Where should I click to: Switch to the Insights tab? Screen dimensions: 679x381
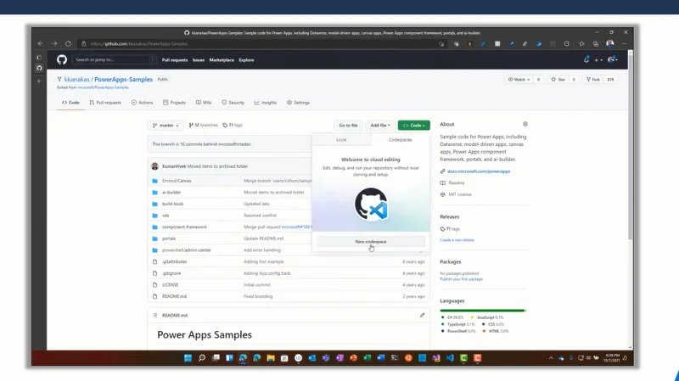266,103
